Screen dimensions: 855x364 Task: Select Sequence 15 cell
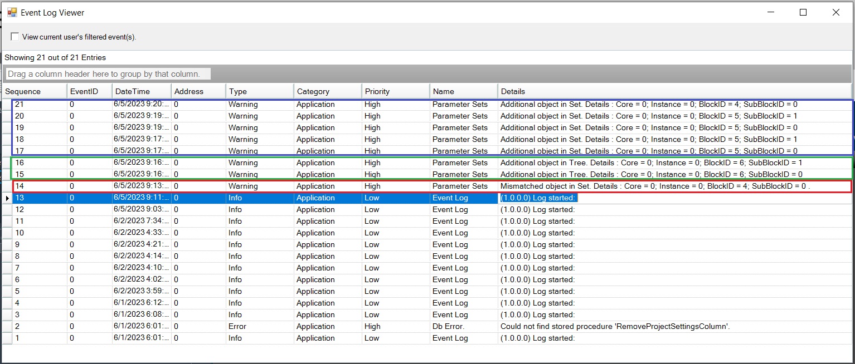pos(40,174)
